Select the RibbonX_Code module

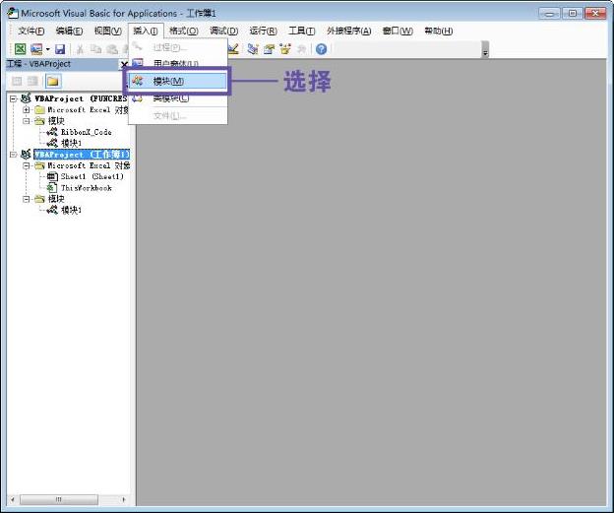pyautogui.click(x=87, y=132)
